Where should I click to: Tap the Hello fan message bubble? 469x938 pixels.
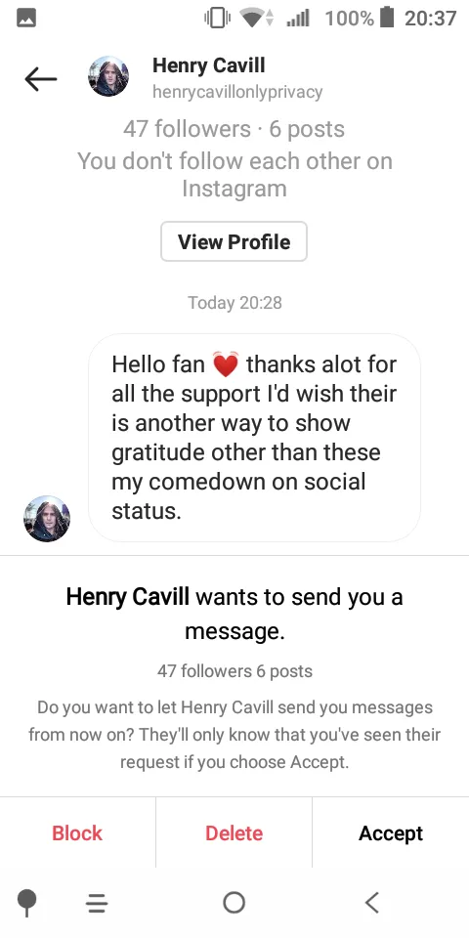(x=254, y=438)
